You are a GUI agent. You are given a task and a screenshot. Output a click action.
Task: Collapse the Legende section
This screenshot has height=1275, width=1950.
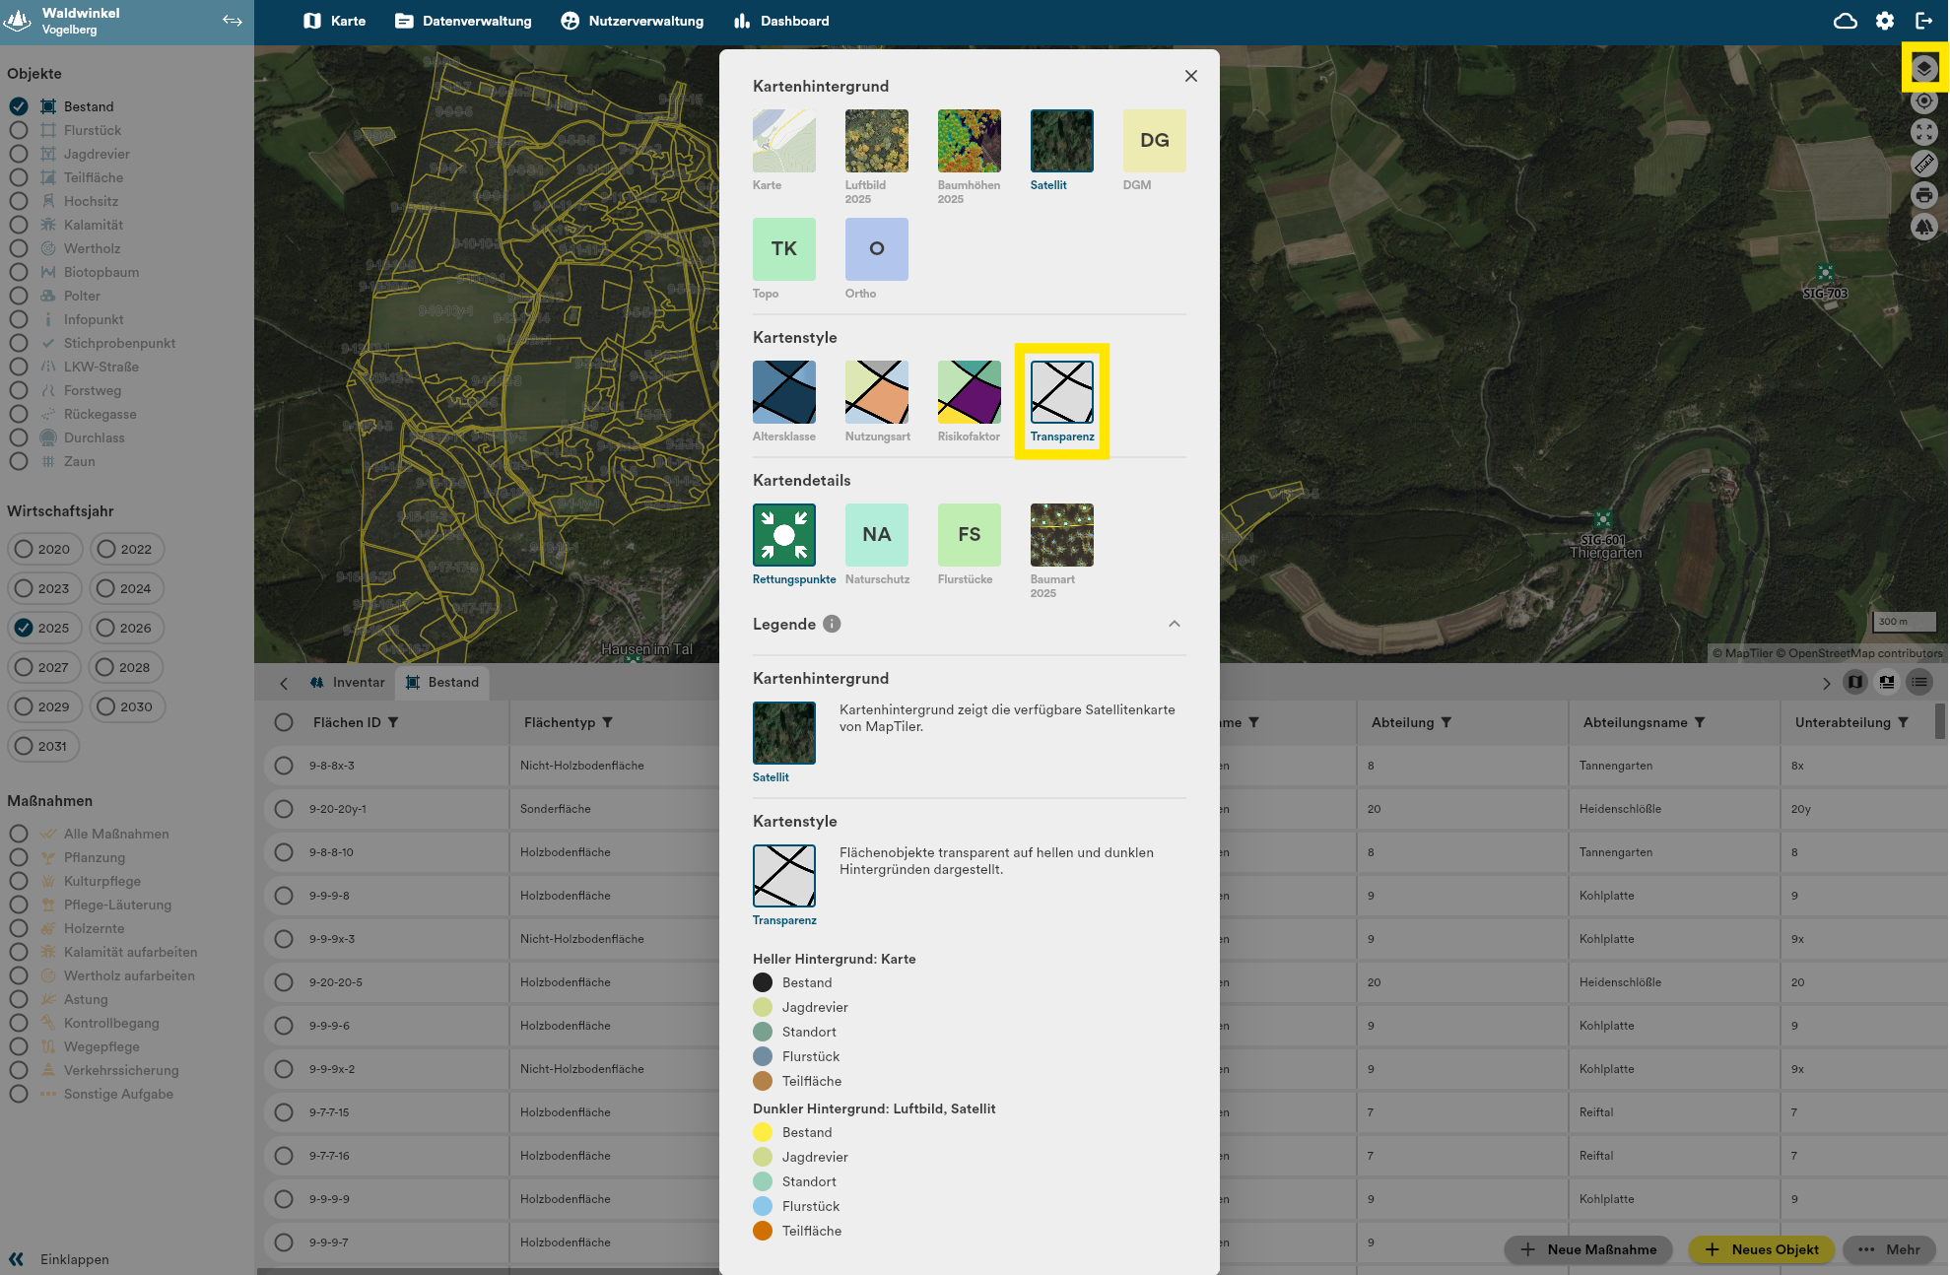pos(1175,624)
